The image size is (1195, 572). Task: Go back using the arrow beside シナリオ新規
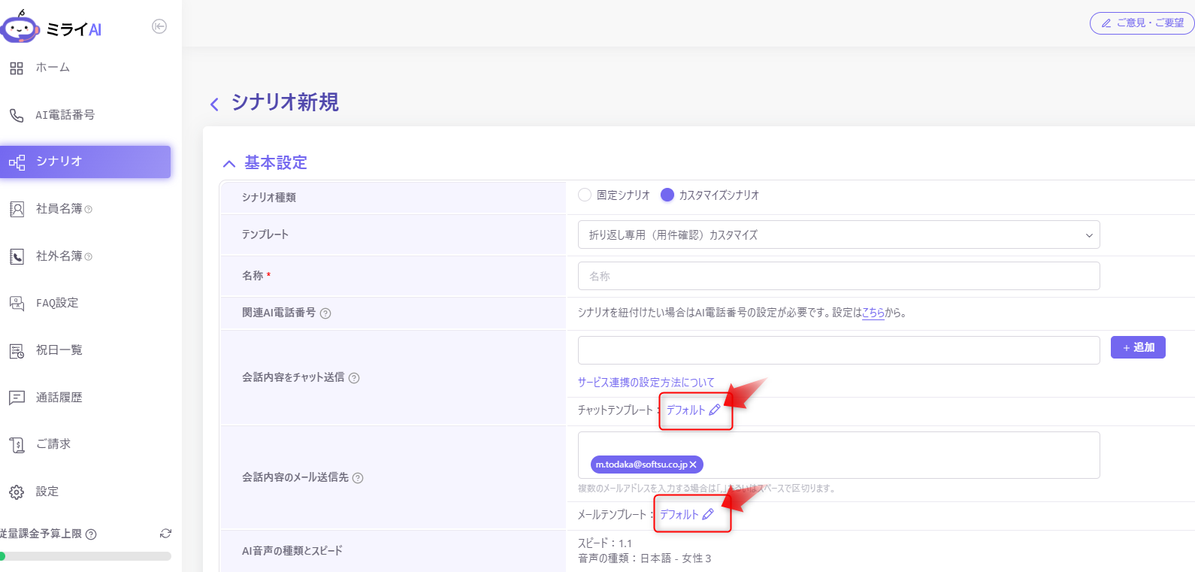pyautogui.click(x=214, y=104)
